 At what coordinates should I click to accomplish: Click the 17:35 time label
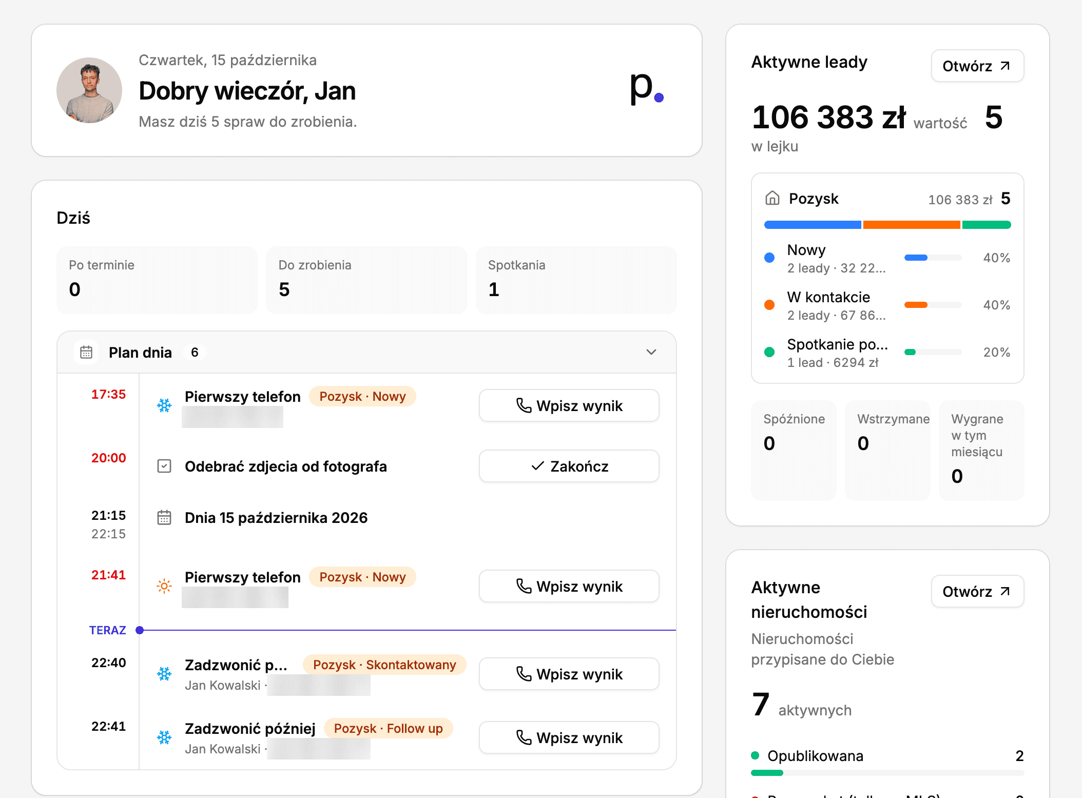pos(108,394)
